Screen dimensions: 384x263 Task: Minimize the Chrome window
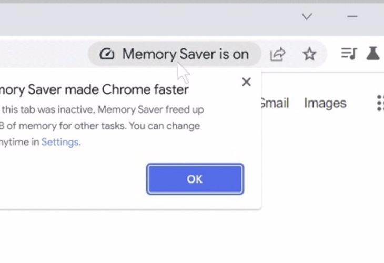click(352, 17)
